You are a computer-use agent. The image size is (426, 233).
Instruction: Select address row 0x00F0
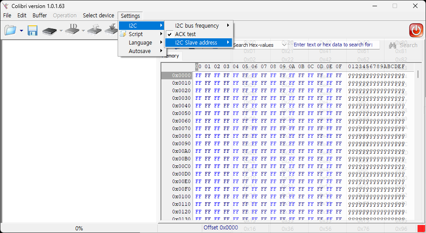(x=181, y=189)
